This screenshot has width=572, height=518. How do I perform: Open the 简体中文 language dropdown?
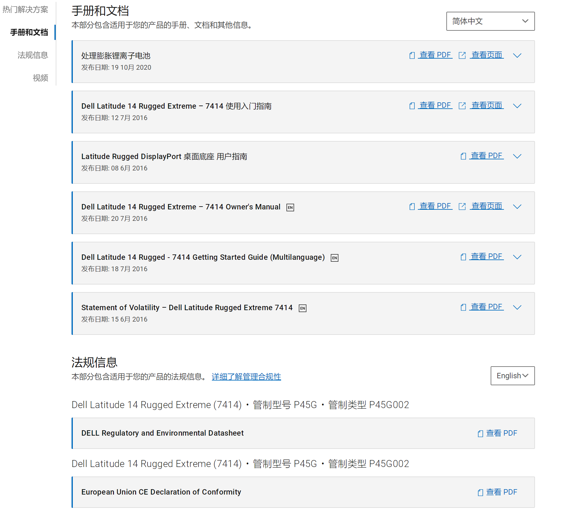[490, 21]
